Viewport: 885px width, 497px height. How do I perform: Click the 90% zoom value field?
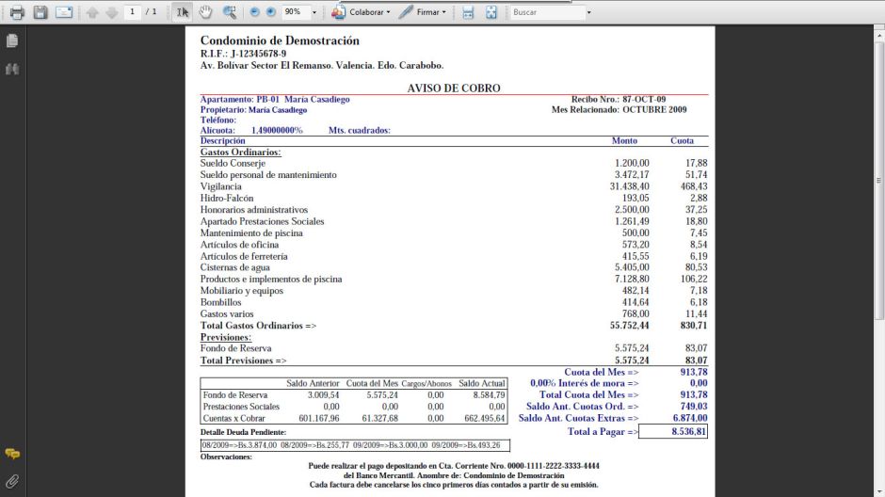pos(296,12)
